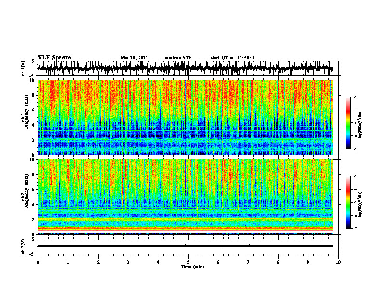
Task: Click the "-7" label on ch.1 color scale
Action: click(x=355, y=149)
